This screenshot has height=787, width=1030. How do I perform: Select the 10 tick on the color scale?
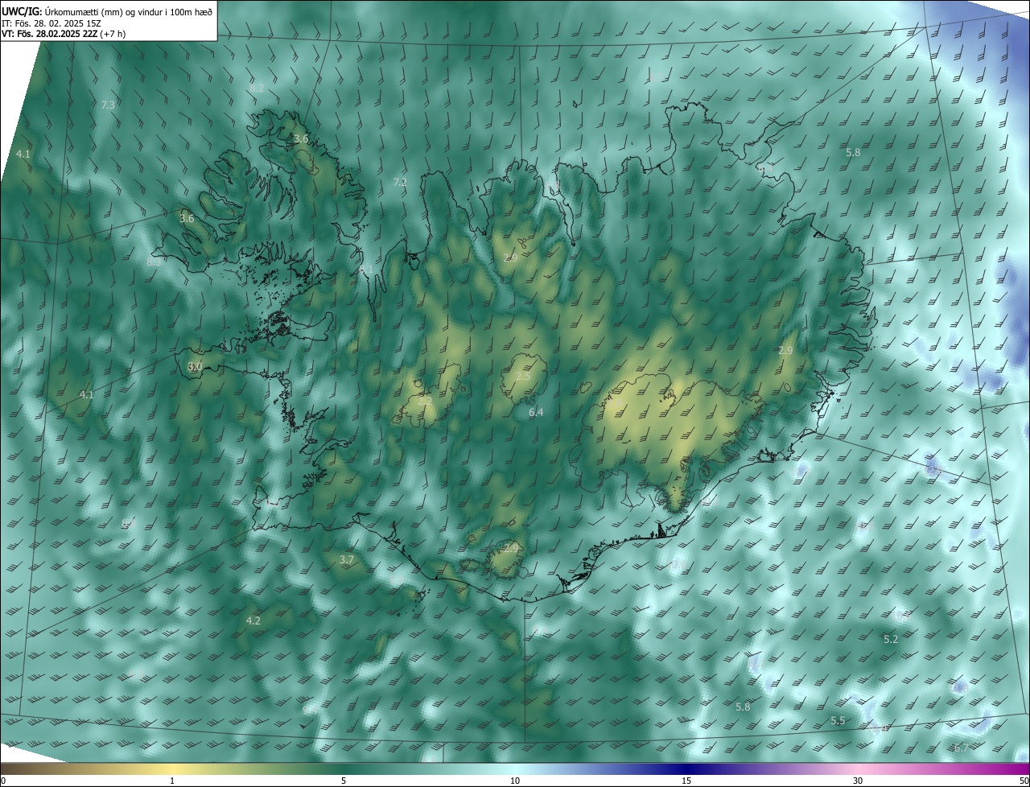tap(515, 781)
